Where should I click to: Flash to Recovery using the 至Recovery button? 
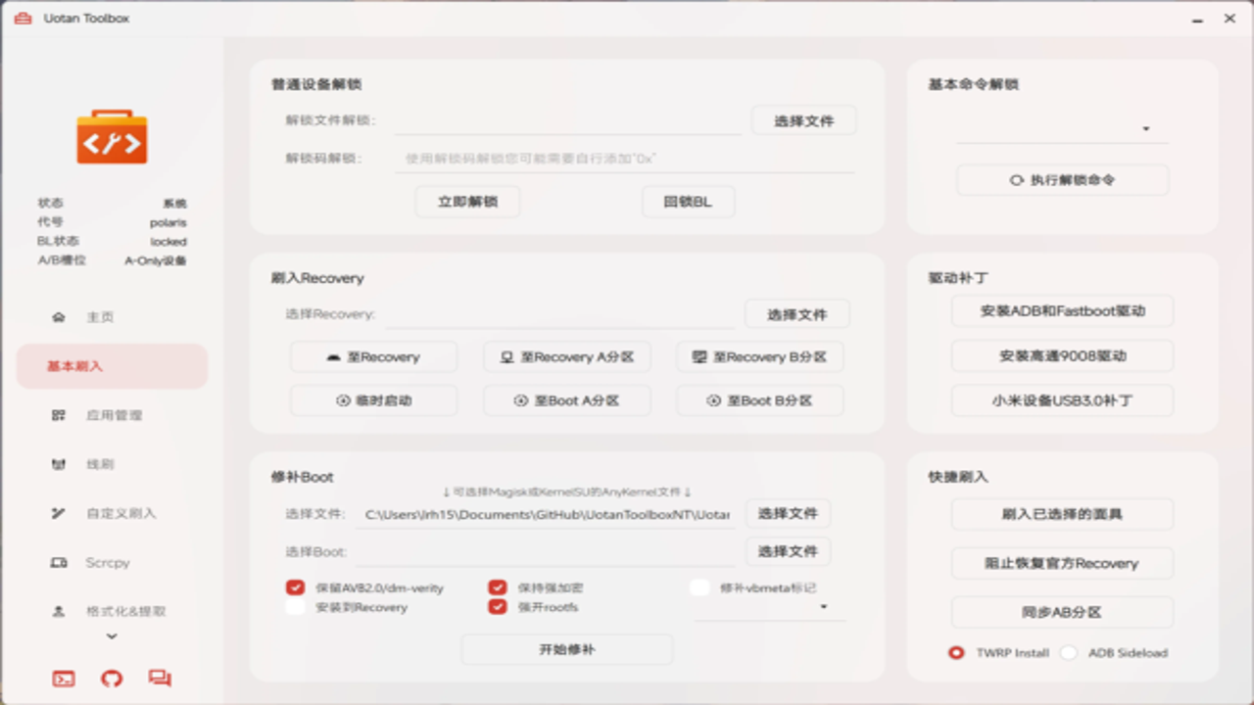click(x=373, y=357)
